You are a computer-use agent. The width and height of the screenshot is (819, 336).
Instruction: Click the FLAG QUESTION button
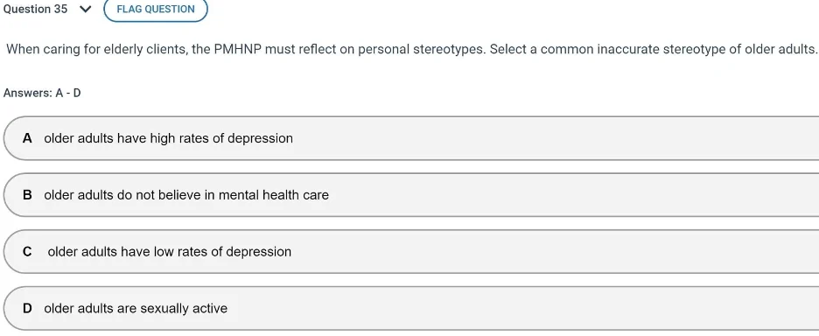pos(156,10)
